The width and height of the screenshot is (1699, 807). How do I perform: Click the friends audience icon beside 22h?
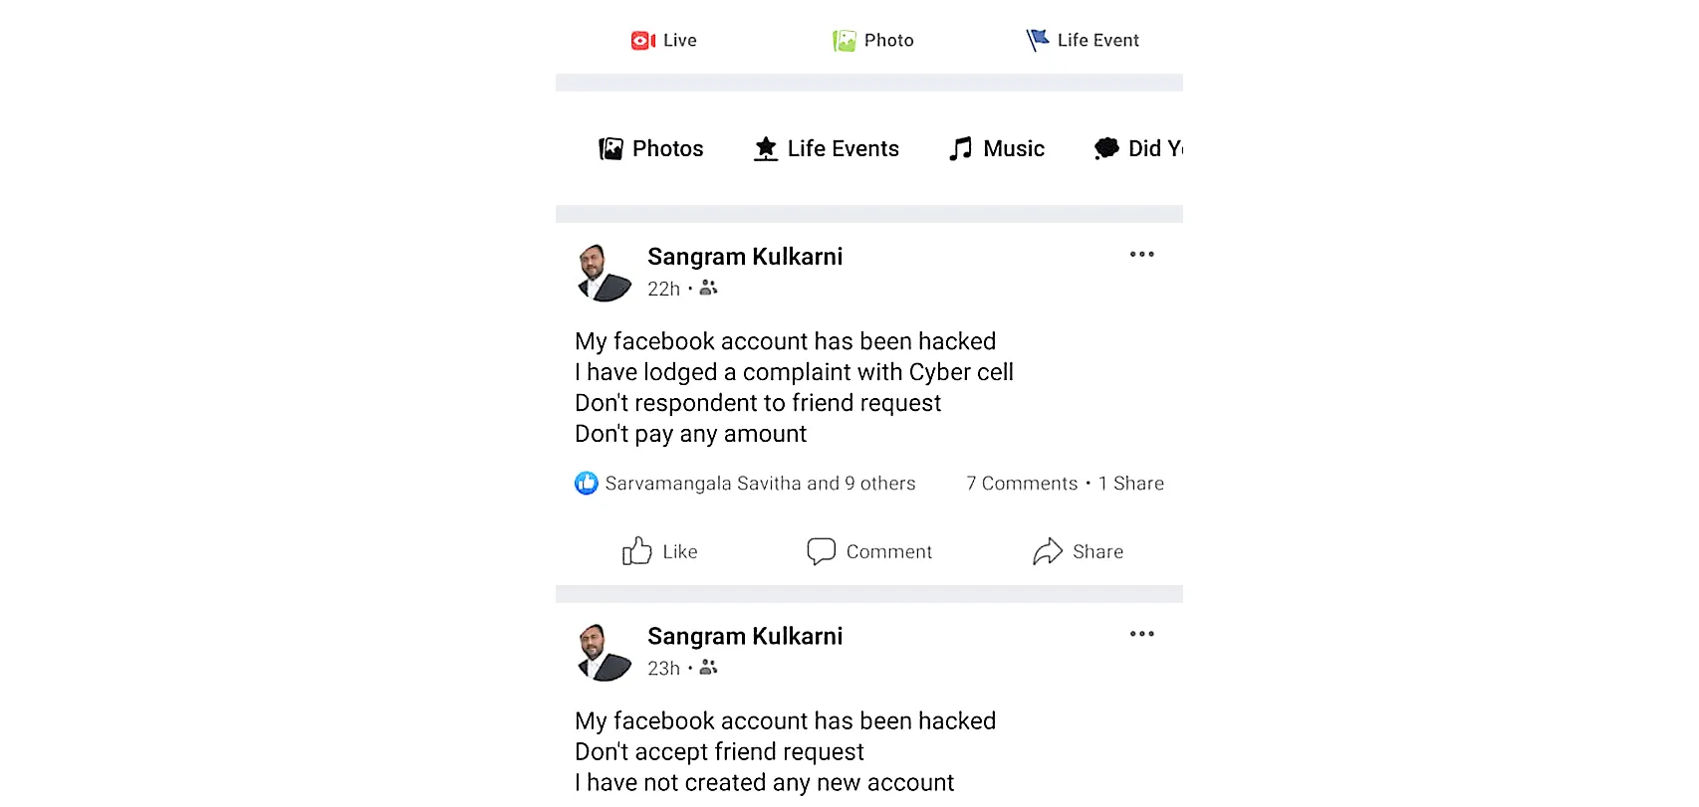(708, 288)
